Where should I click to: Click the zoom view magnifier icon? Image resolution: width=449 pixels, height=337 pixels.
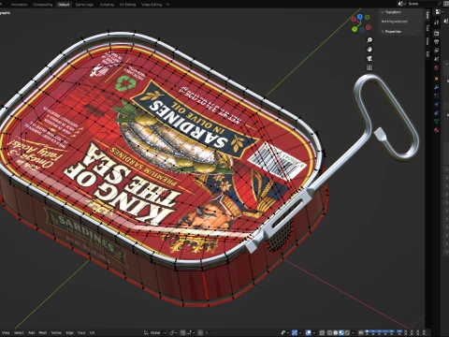click(x=369, y=40)
